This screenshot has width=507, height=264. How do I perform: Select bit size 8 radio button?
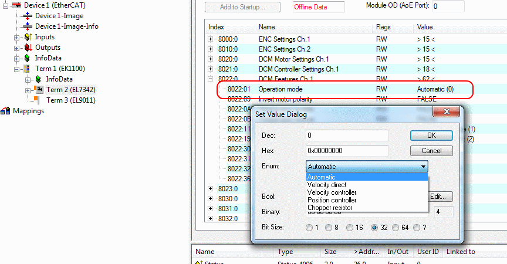(329, 228)
